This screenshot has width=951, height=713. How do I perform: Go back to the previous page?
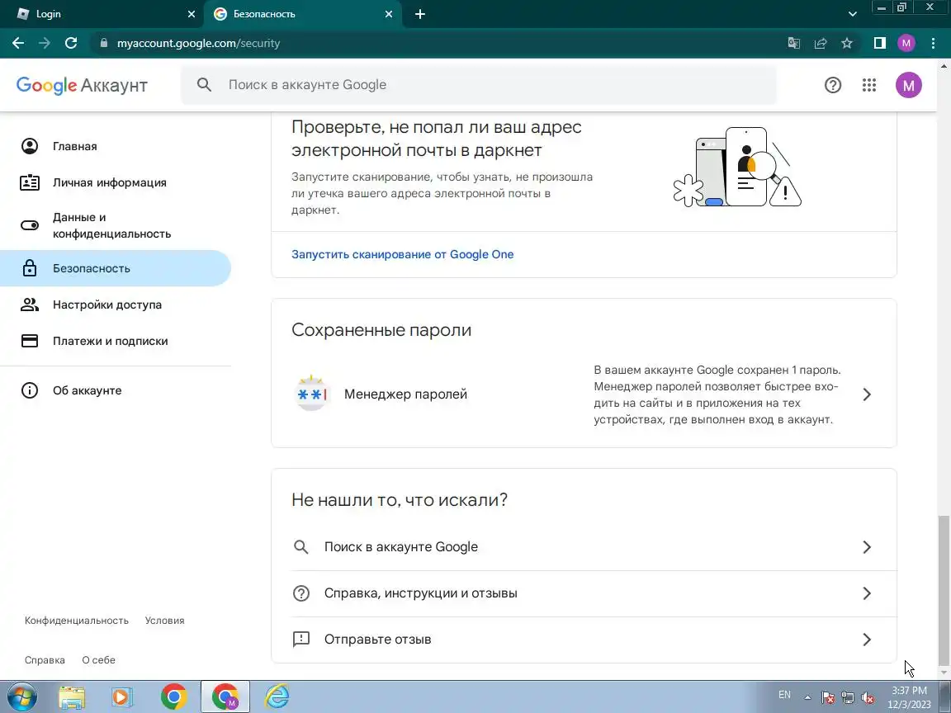coord(18,43)
